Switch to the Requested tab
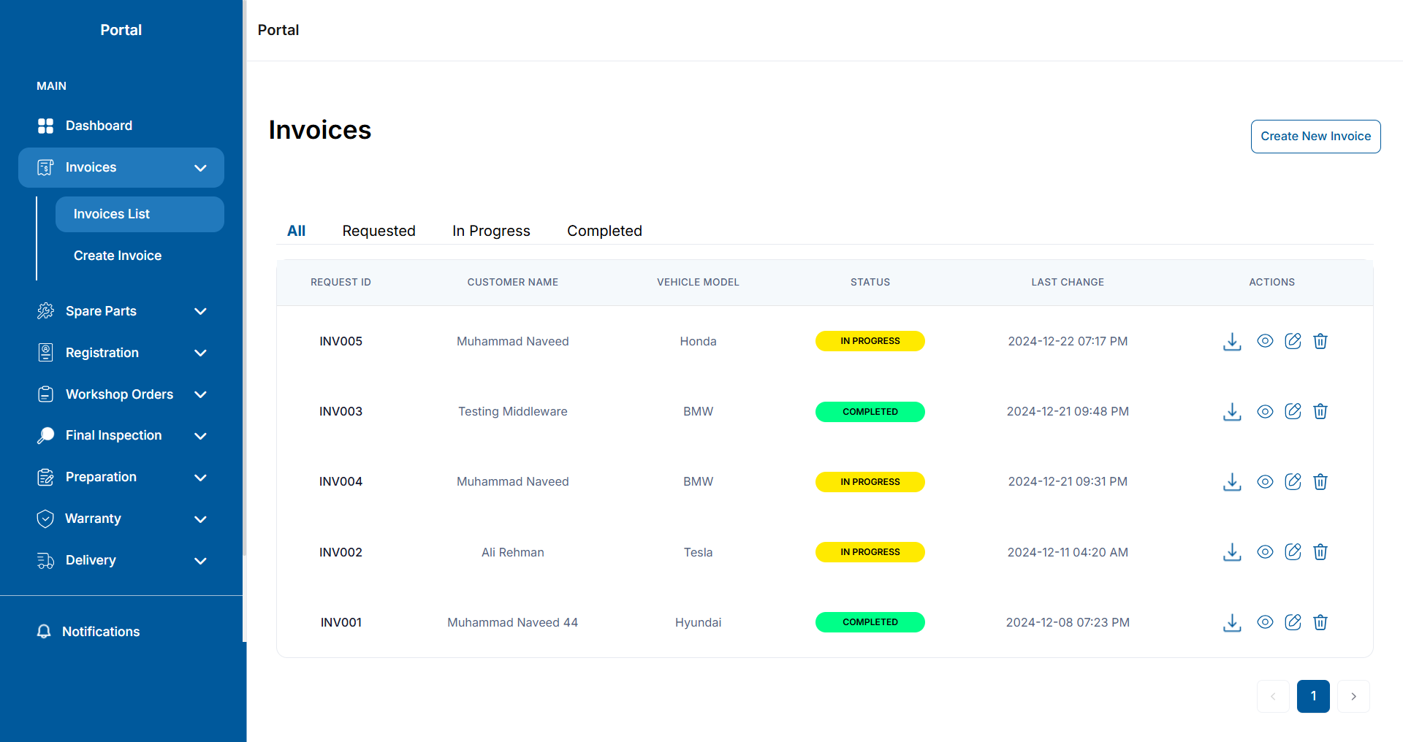This screenshot has height=742, width=1403. (379, 231)
